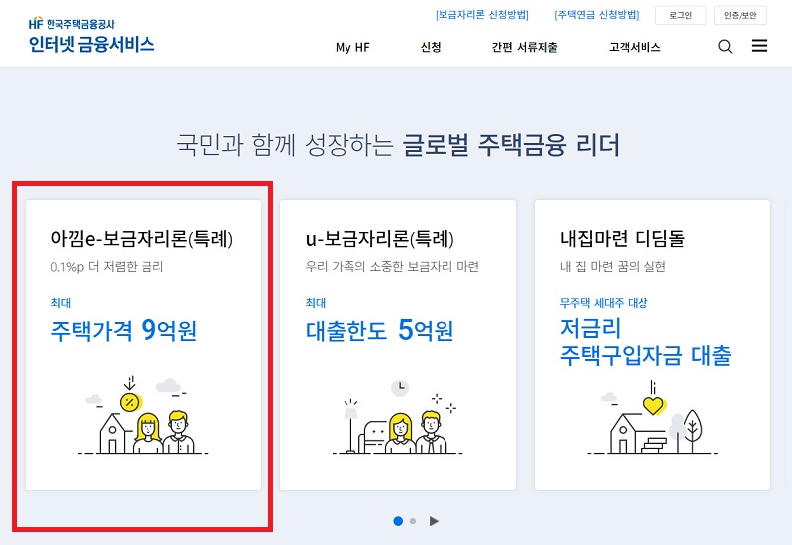Image resolution: width=792 pixels, height=545 pixels.
Task: Click the 인증/보안 button
Action: [x=740, y=15]
